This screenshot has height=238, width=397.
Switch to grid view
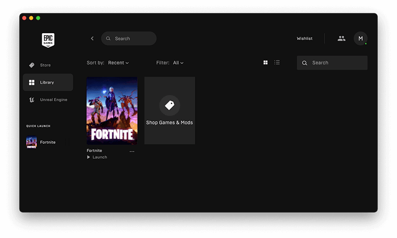[265, 62]
